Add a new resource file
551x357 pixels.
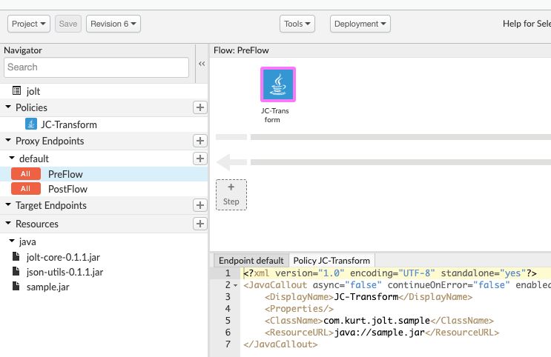(200, 224)
